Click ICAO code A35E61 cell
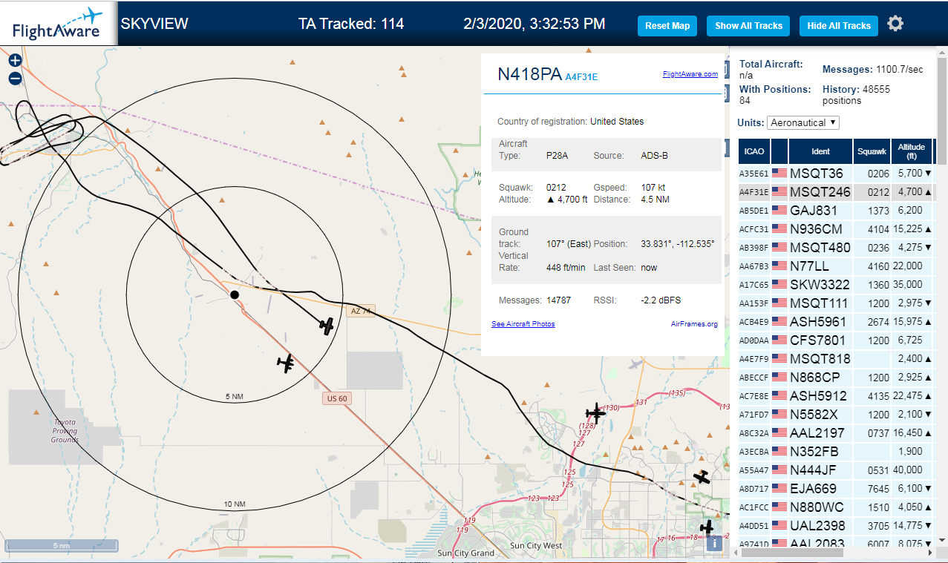Screen dimensions: 948x563 (754, 174)
